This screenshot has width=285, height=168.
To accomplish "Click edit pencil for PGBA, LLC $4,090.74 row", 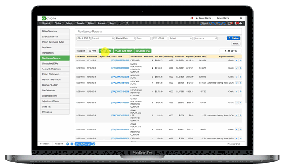I will [237, 60].
